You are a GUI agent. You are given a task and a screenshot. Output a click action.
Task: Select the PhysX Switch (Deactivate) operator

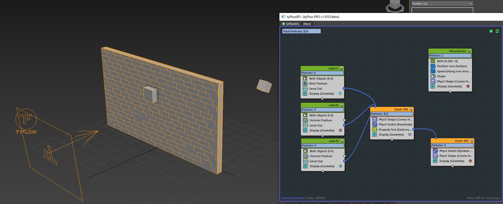(x=395, y=124)
